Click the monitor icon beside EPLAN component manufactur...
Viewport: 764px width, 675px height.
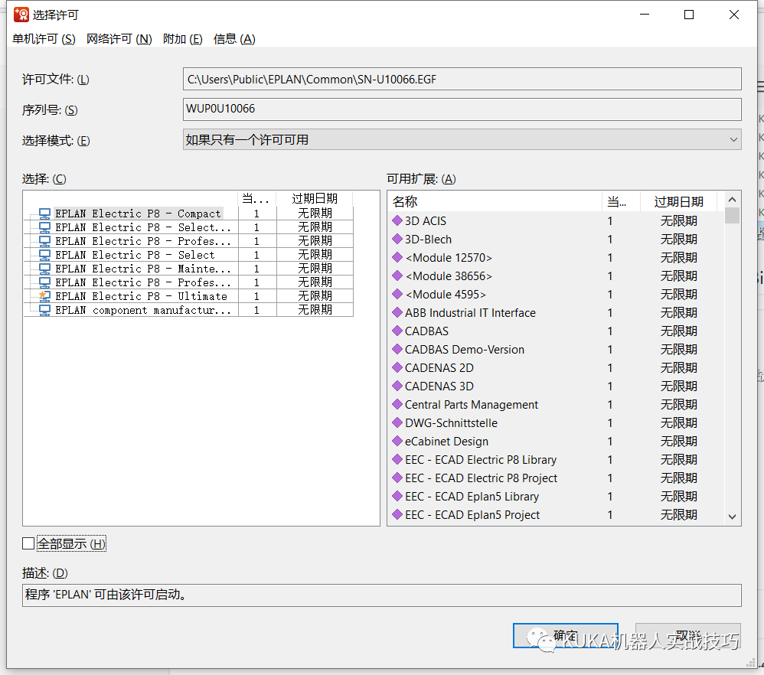coord(44,310)
